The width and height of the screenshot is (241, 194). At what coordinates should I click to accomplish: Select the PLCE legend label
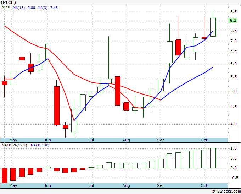pos(6,8)
